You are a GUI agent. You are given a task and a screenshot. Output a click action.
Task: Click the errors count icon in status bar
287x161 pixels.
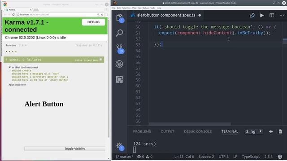pos(140,157)
